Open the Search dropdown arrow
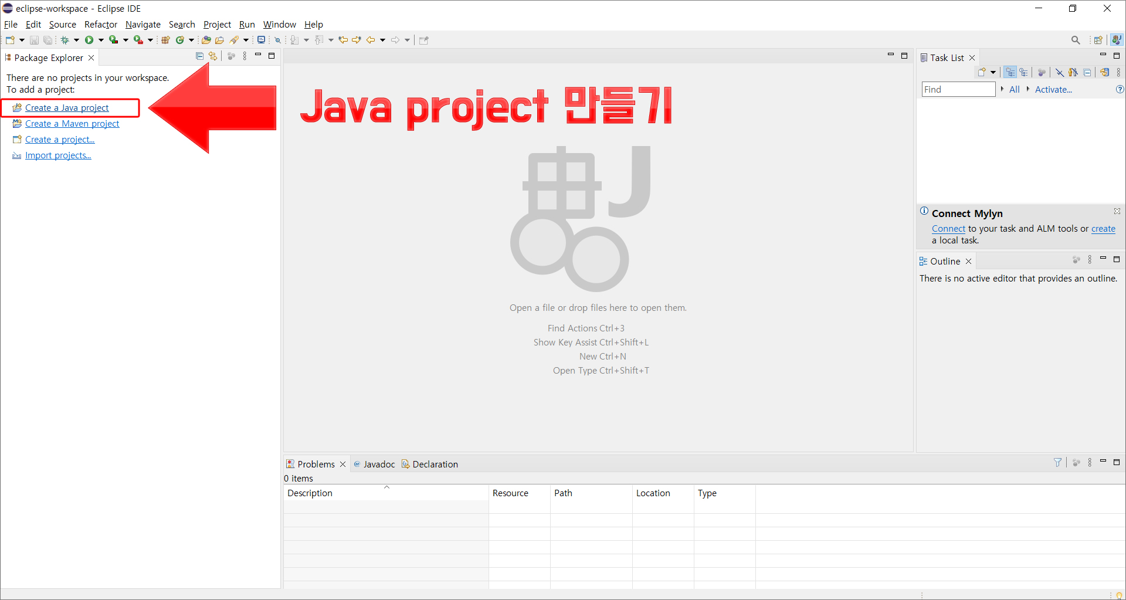Screen dimensions: 1126x600 click(246, 40)
